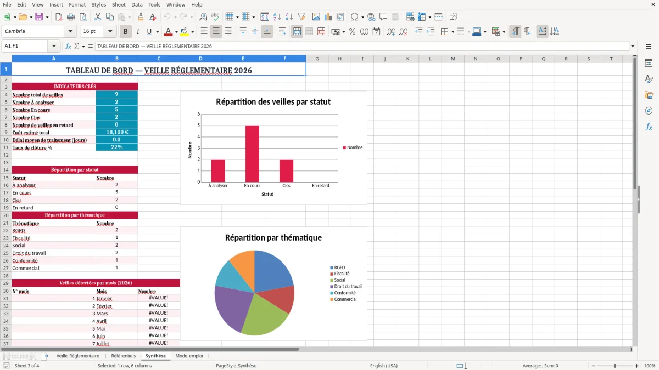Open Find & Replace tool
The image size is (659, 370).
[x=203, y=17]
